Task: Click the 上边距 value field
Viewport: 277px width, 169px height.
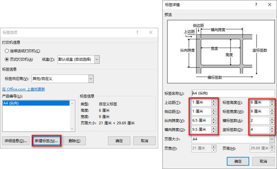Action: [x=201, y=102]
